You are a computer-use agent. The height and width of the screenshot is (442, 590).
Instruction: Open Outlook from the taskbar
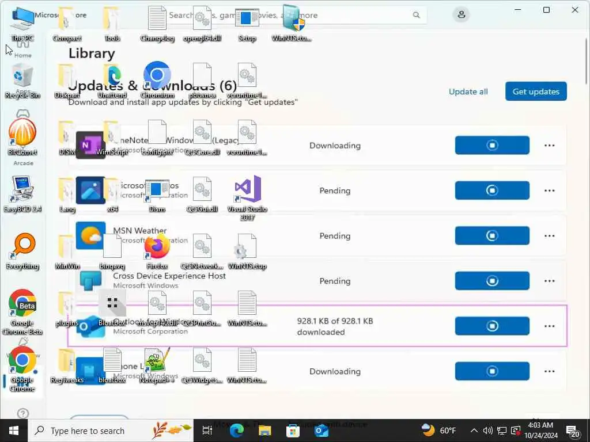322,430
